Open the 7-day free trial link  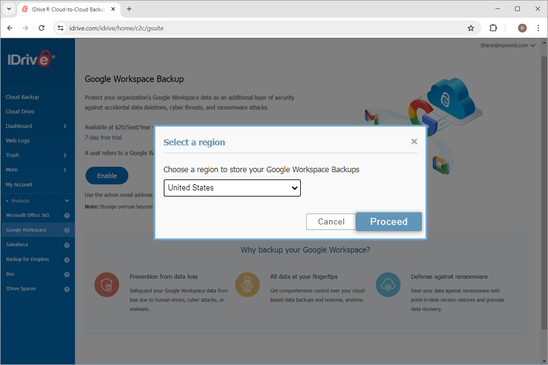tap(104, 137)
